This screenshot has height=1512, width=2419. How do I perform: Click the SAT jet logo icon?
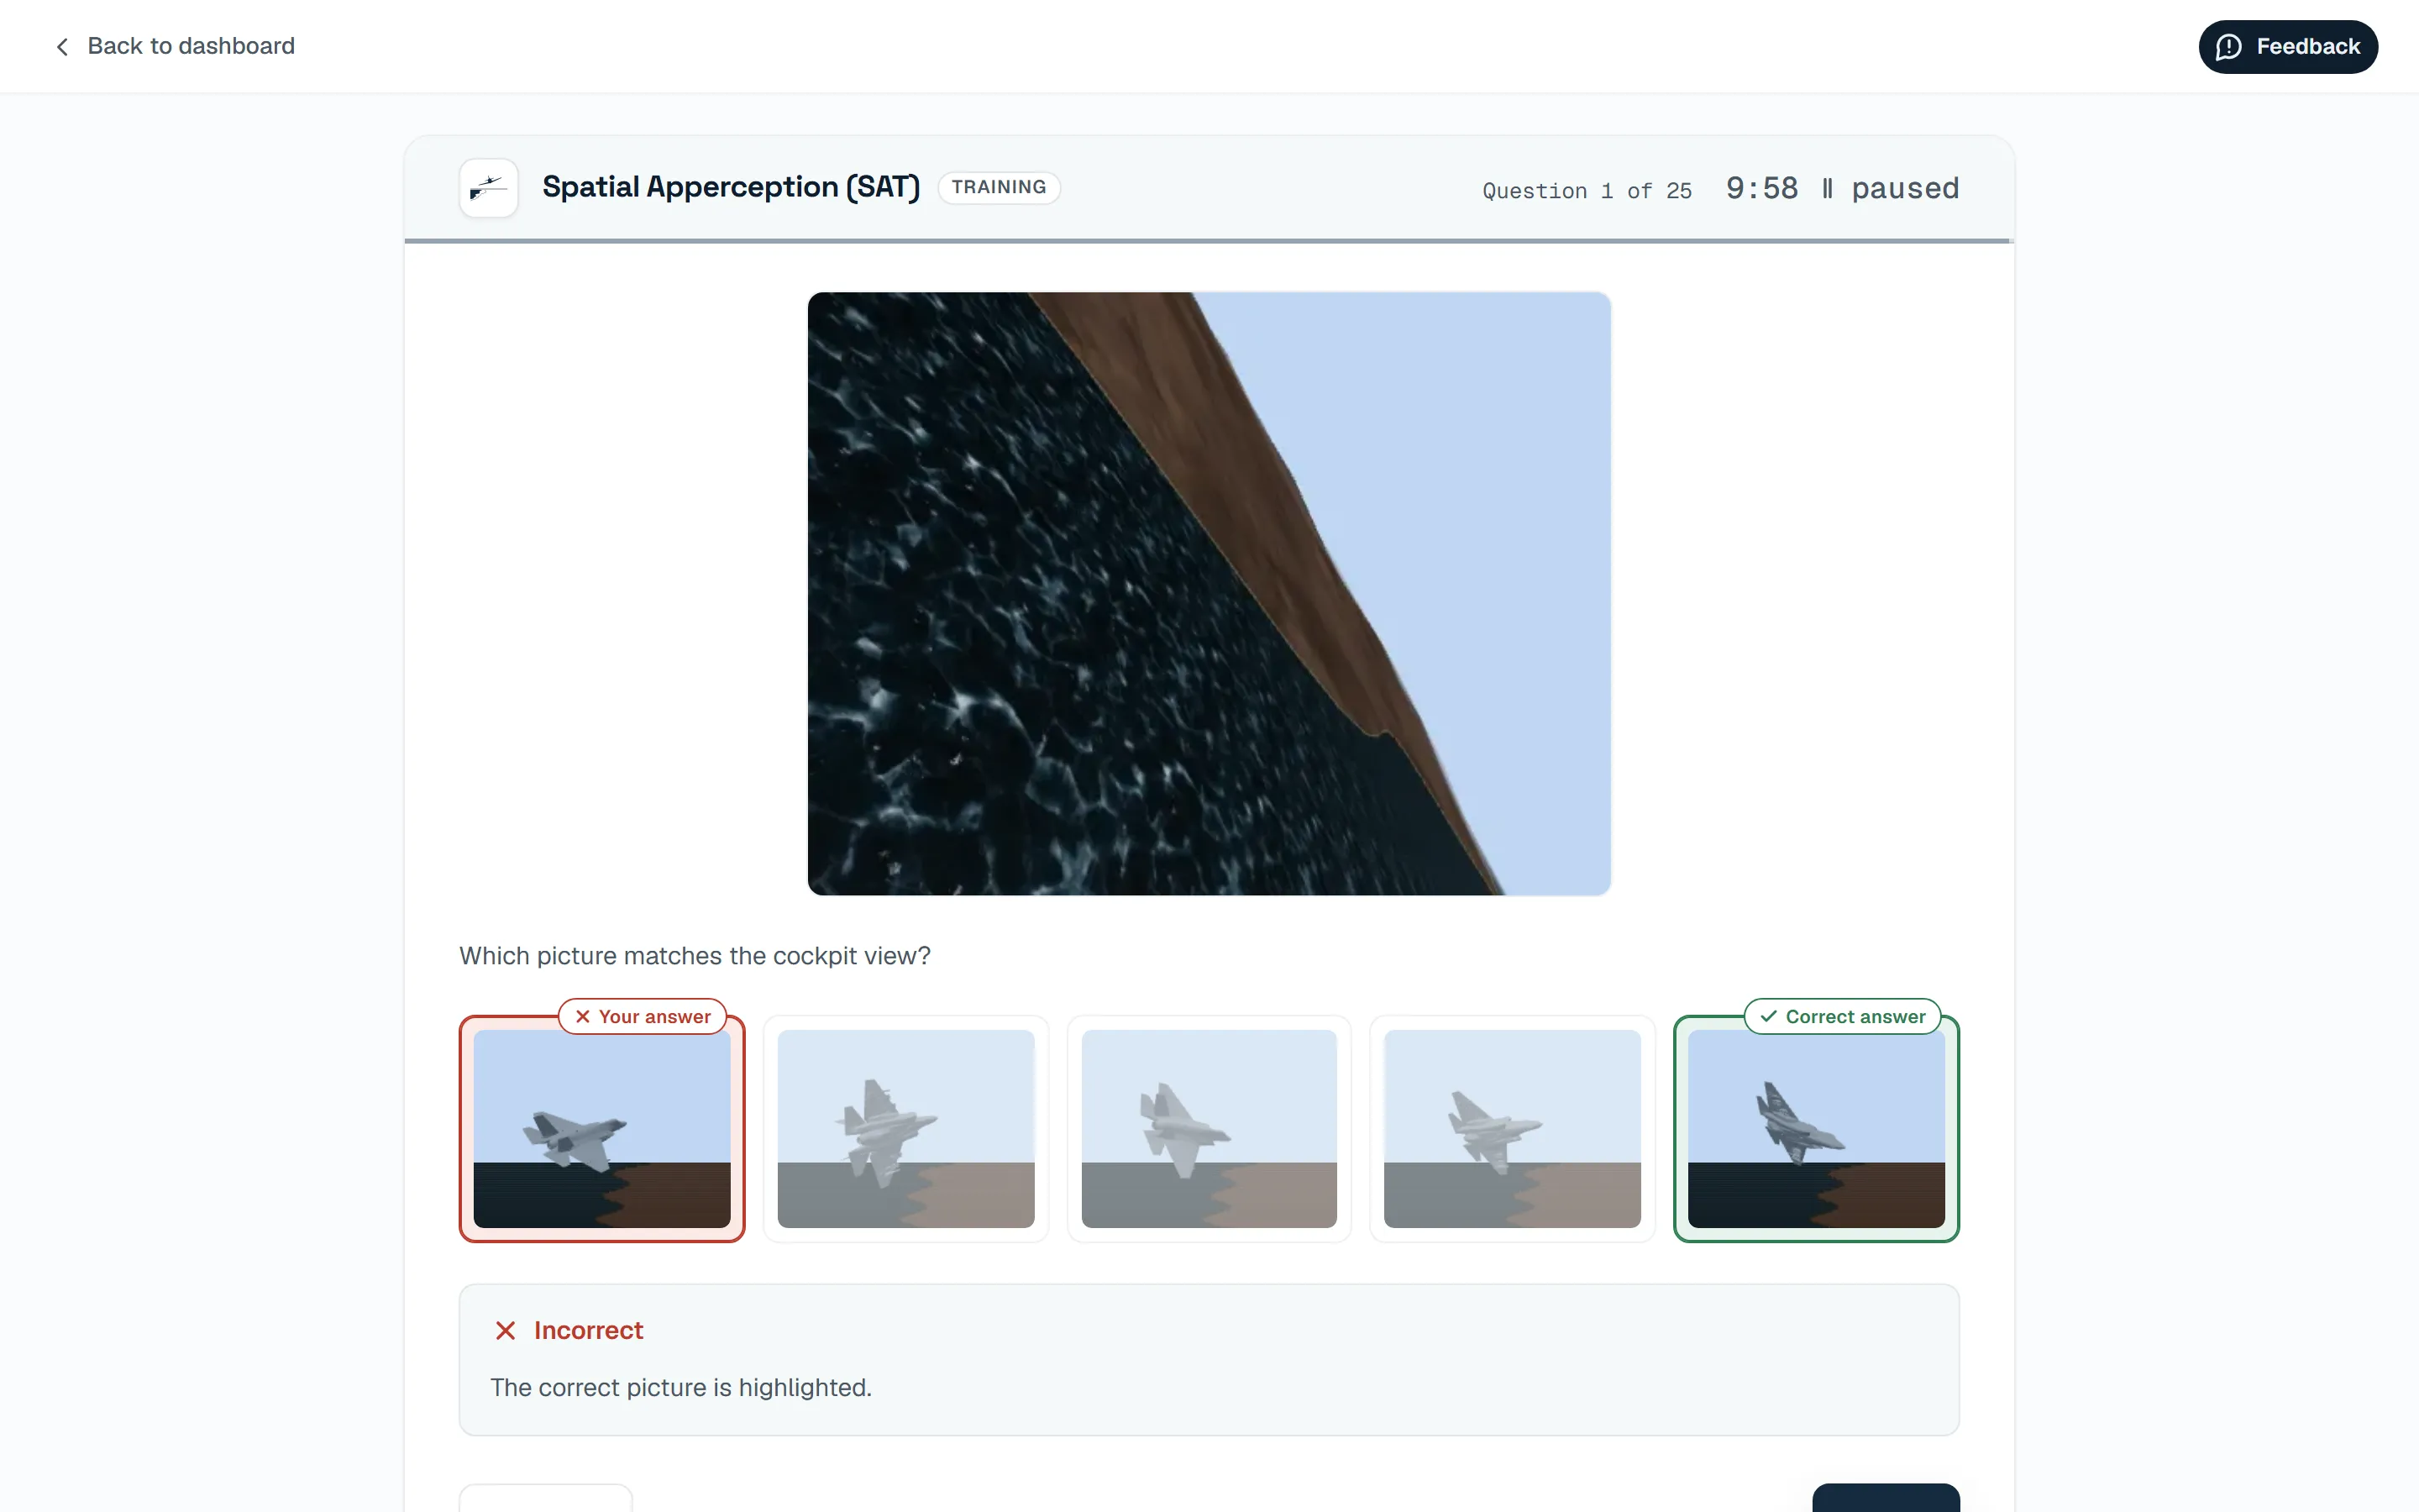(489, 188)
